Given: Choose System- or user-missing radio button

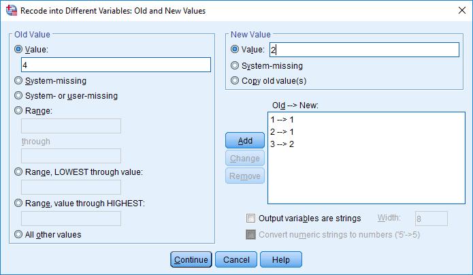Looking at the screenshot, I should click(18, 96).
